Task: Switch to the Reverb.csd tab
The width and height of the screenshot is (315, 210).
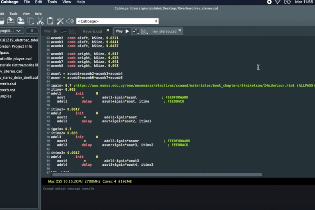Action: tap(92, 31)
